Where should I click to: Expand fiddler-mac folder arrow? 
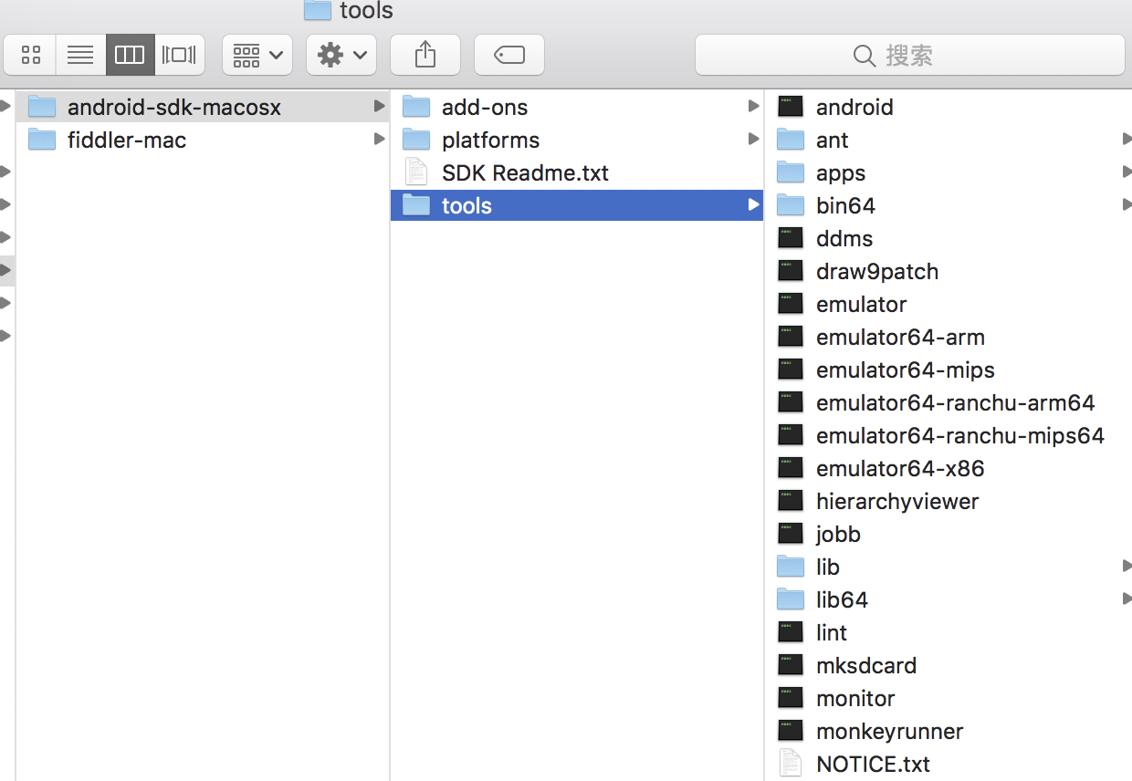(x=379, y=139)
